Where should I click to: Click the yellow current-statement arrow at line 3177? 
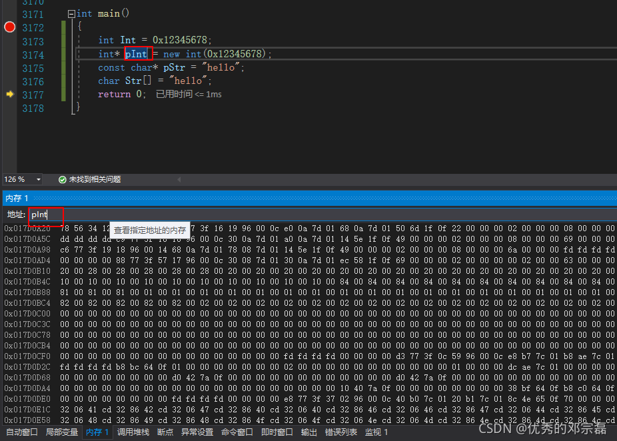click(x=10, y=94)
